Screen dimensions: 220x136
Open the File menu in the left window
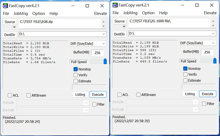point(6,13)
